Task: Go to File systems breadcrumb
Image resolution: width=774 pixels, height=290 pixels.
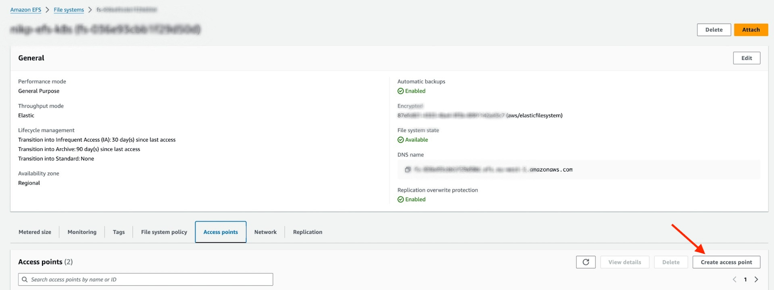Action: point(69,10)
